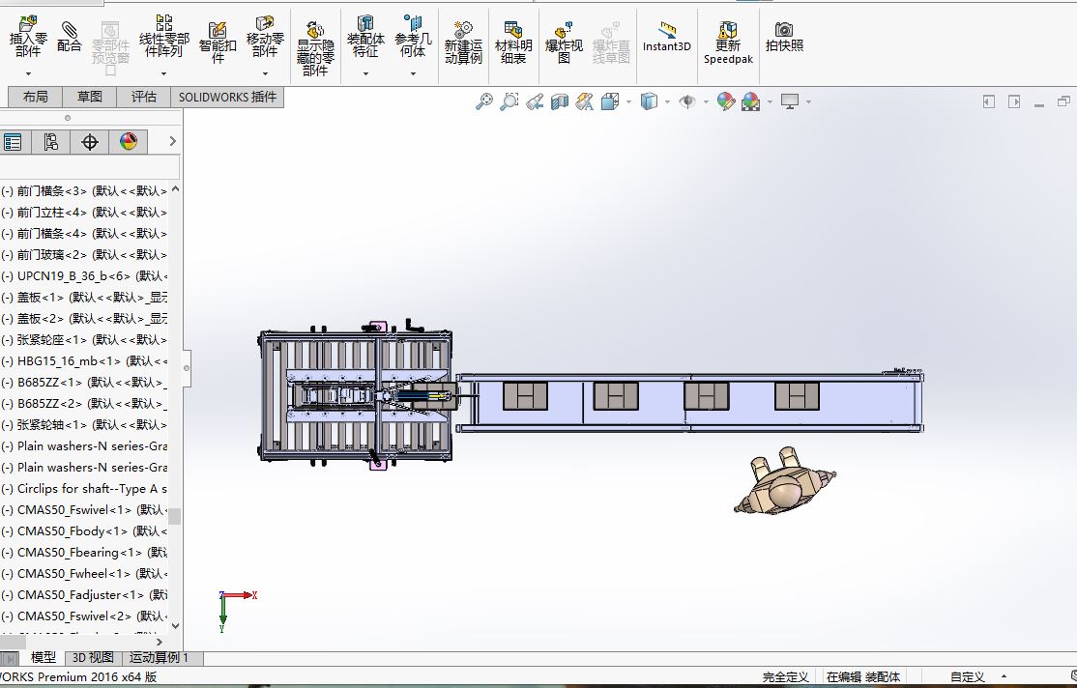Screen dimensions: 1077x688
Task: Click New Motion Study (新建运动算例)
Action: (463, 43)
